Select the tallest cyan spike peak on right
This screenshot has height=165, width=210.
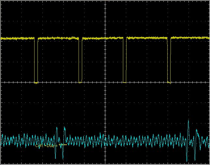[188, 121]
